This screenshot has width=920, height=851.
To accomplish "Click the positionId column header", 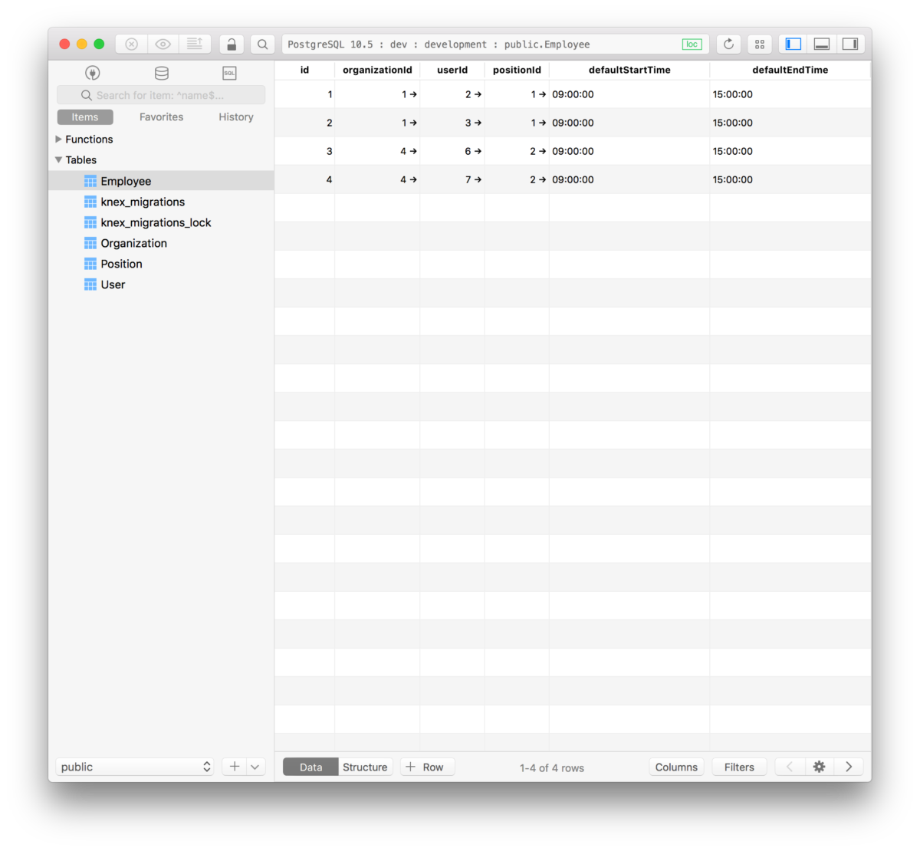I will (517, 70).
